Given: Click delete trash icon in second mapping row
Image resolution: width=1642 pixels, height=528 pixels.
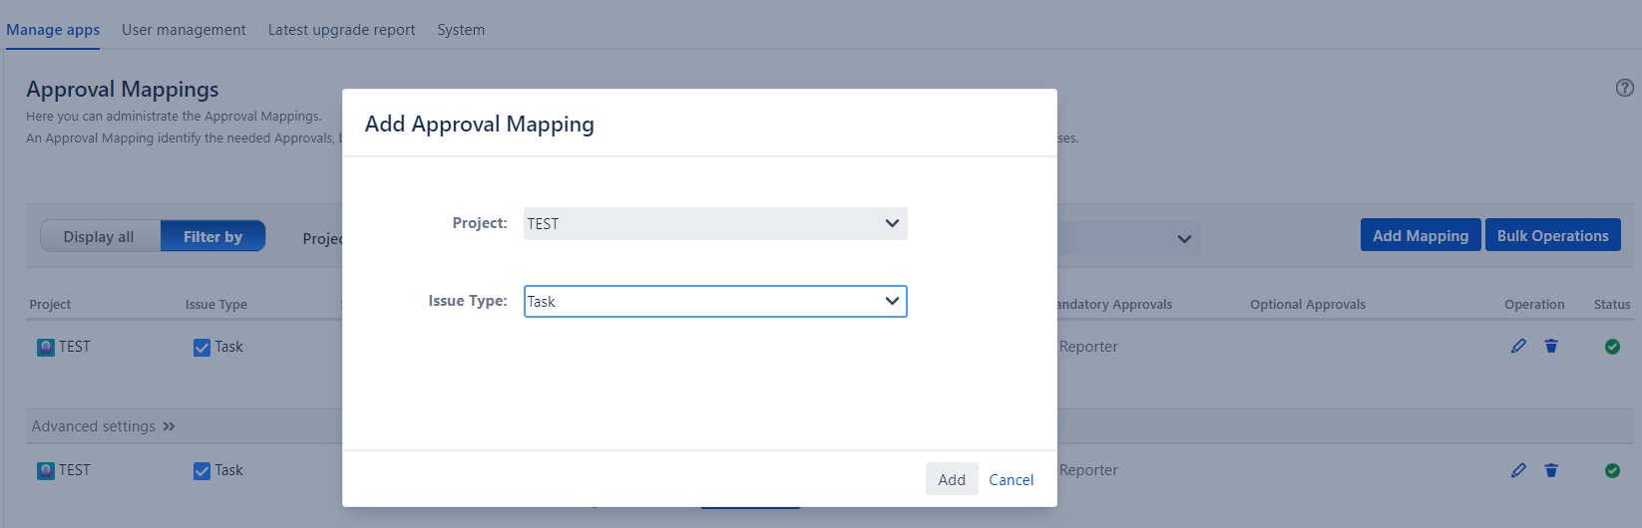Looking at the screenshot, I should (1551, 470).
